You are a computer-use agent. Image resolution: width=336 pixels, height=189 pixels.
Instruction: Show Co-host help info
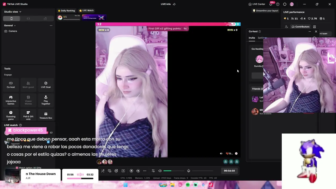pyautogui.click(x=260, y=31)
